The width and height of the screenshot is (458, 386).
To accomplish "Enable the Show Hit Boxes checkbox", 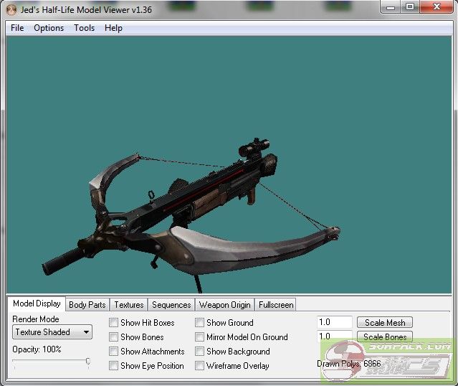I will (x=114, y=323).
